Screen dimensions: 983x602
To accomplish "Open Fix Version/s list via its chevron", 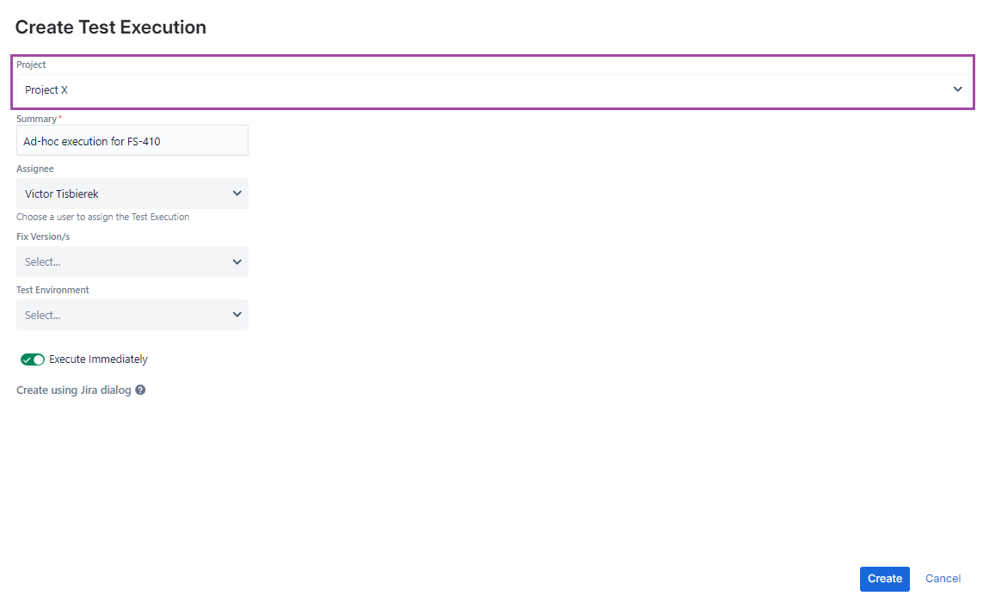I will [x=237, y=262].
